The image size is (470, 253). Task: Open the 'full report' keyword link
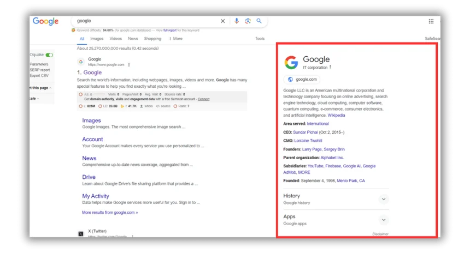[170, 30]
